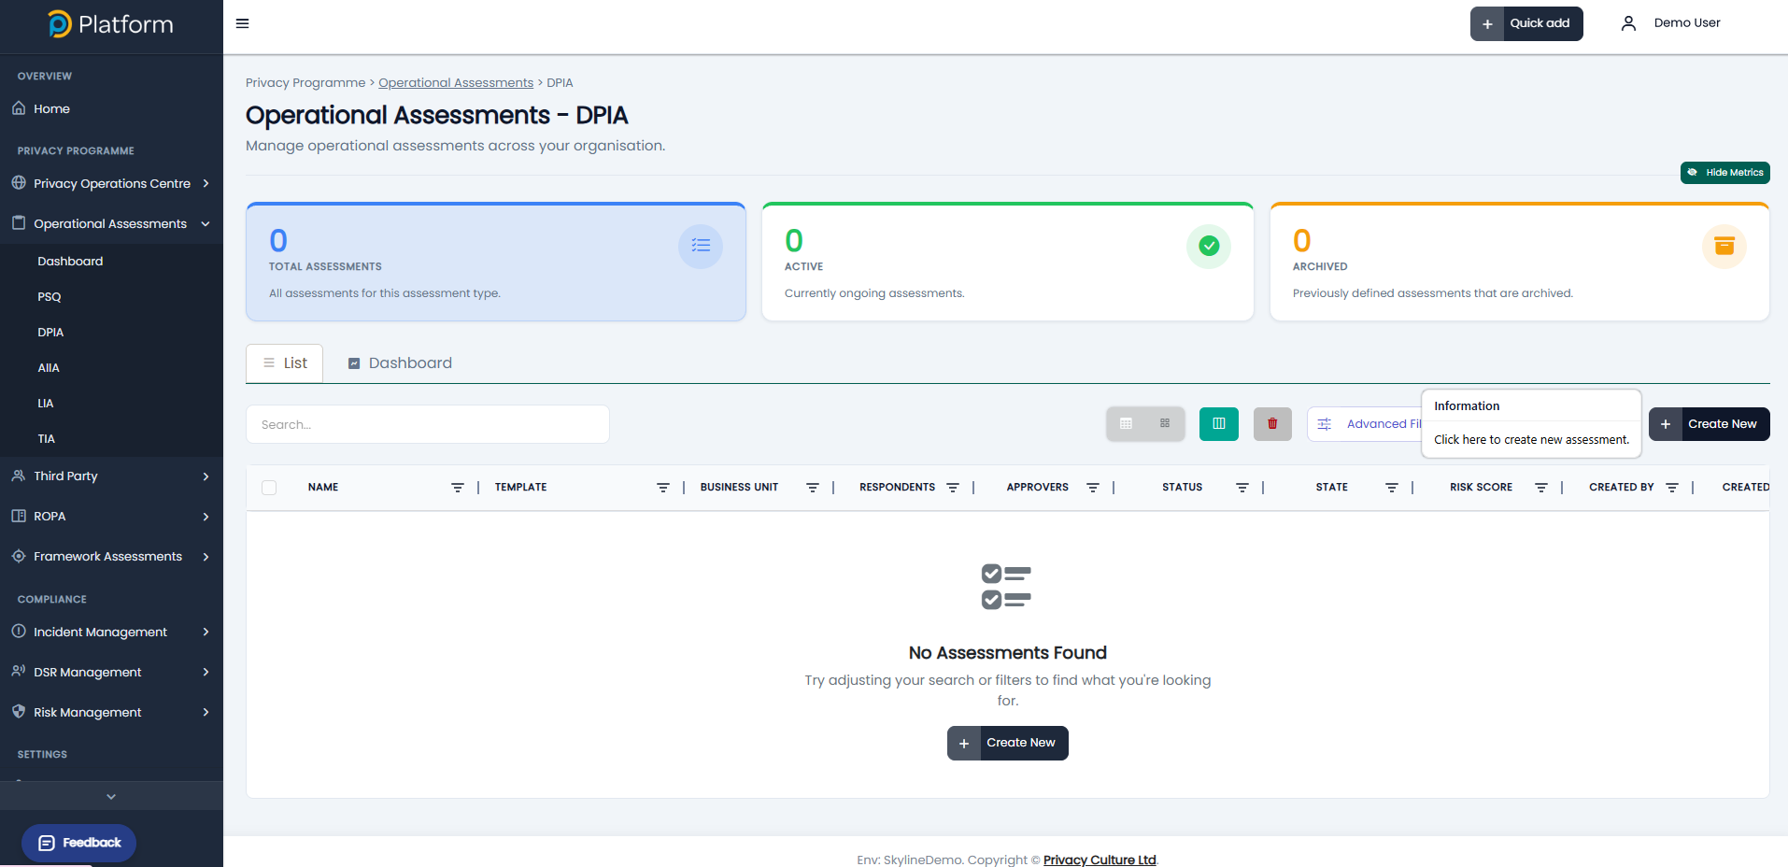Click the Demo User profile icon
The width and height of the screenshot is (1788, 867).
coord(1628,23)
